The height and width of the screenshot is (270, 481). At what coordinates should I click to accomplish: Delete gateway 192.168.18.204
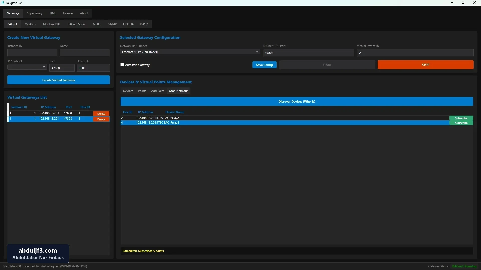101,114
